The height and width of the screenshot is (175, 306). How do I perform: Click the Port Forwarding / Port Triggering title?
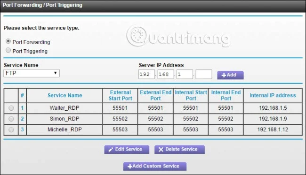coord(42,5)
